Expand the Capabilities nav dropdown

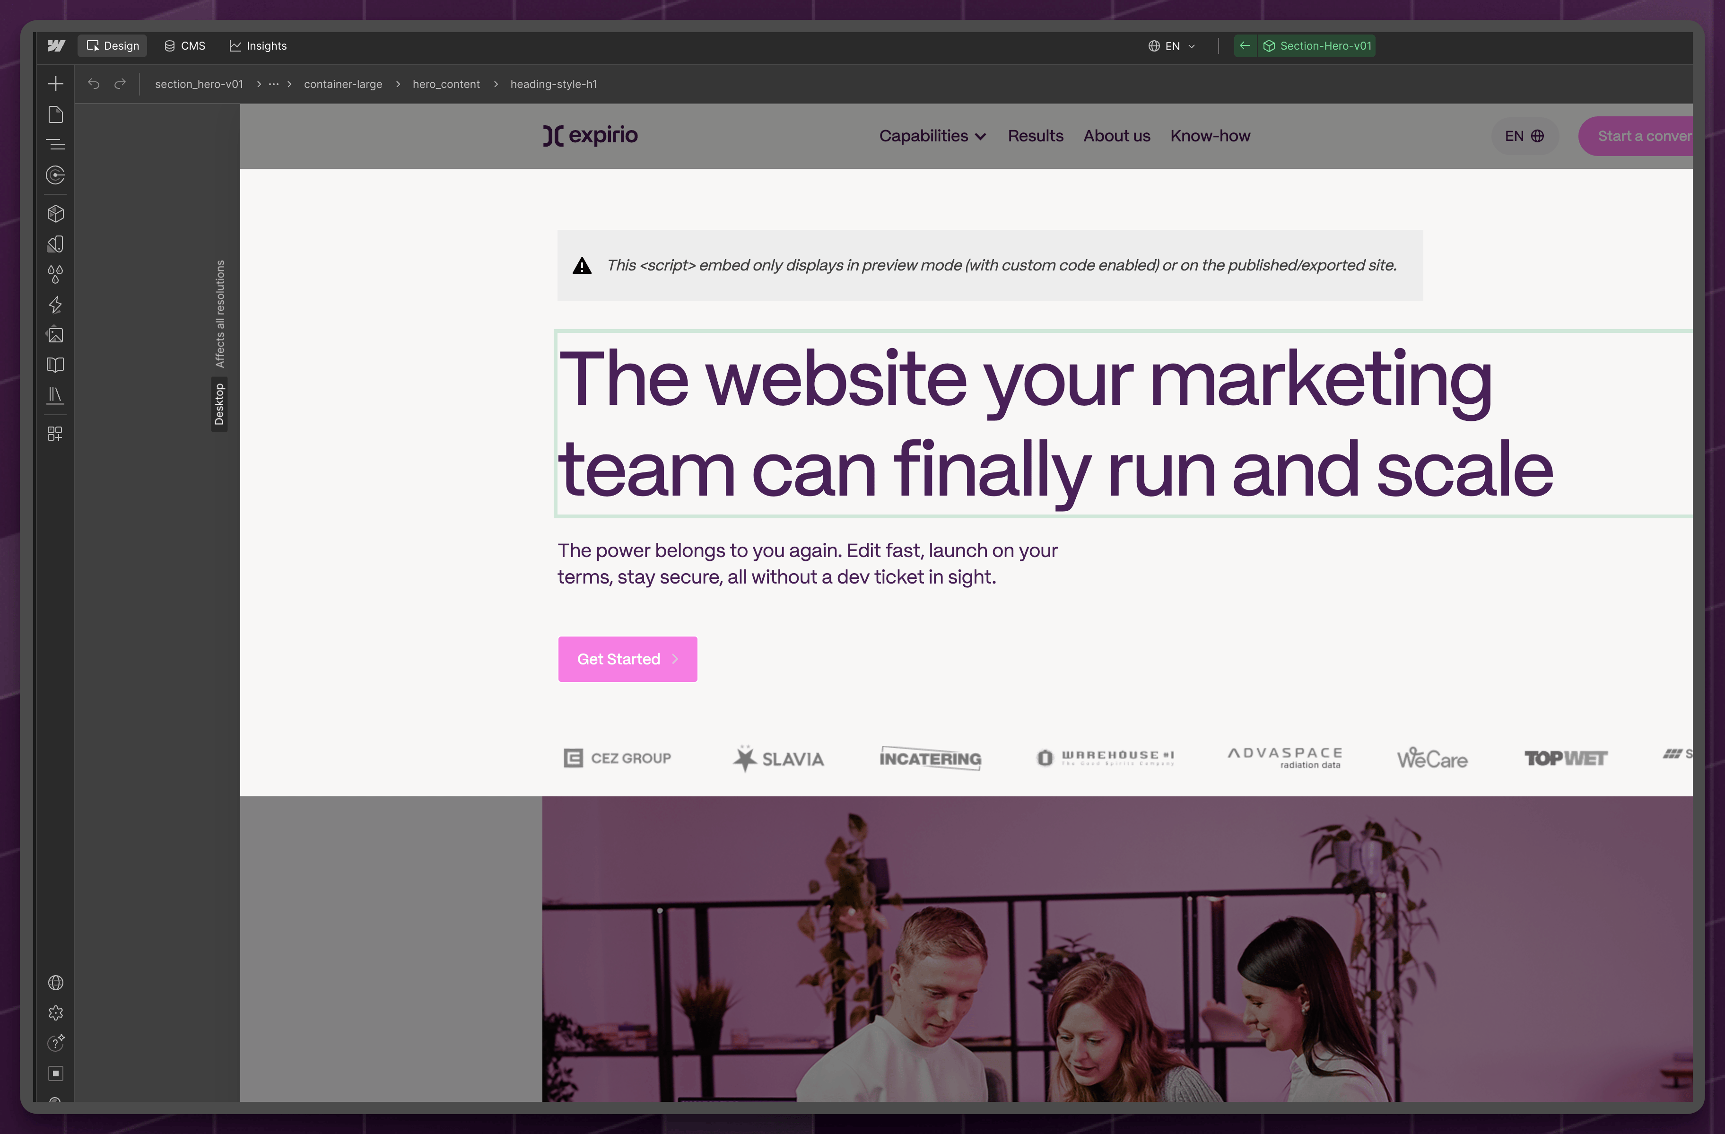pyautogui.click(x=932, y=136)
